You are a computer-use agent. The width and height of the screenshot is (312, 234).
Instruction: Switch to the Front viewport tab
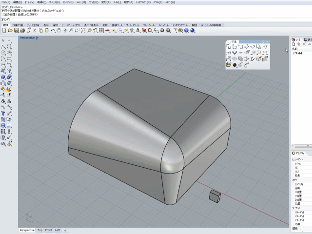[48, 230]
